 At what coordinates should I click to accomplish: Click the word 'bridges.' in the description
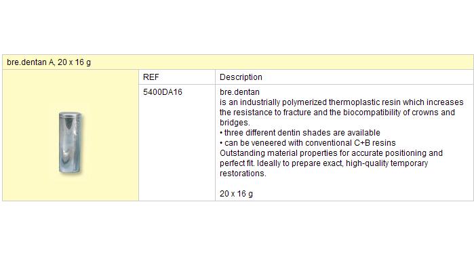coord(235,123)
